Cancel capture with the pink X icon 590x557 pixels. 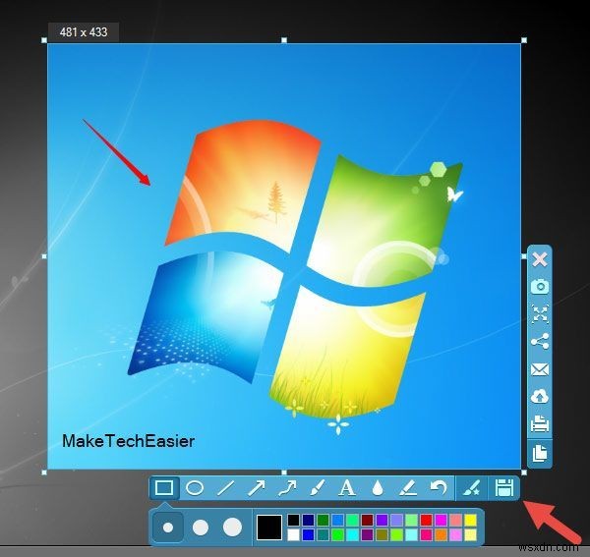coord(540,259)
